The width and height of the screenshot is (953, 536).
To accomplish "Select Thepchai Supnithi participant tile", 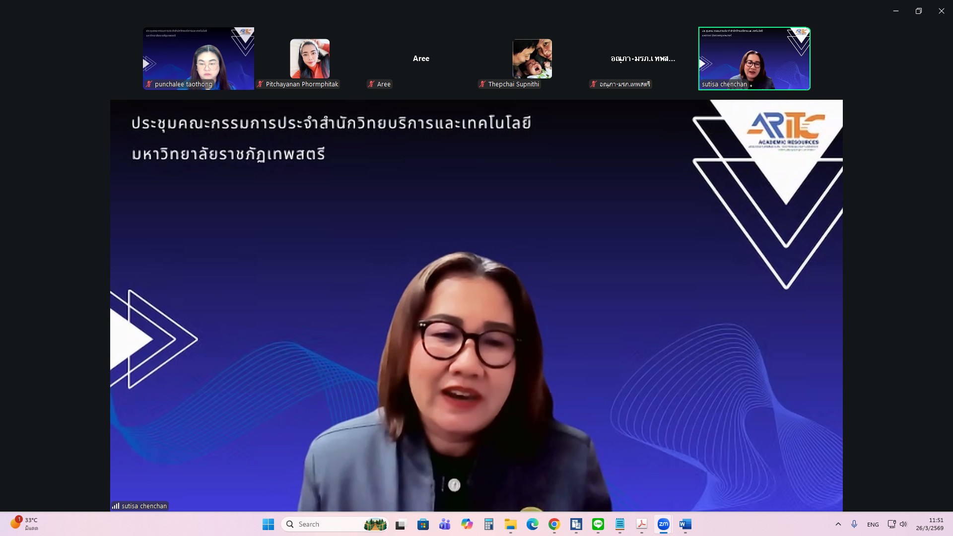I will point(532,59).
